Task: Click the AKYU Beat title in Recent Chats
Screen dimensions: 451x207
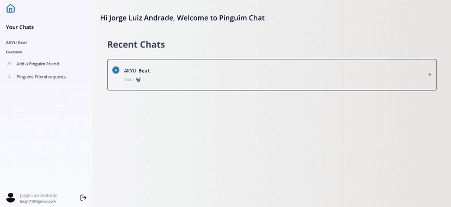Action: click(x=137, y=70)
